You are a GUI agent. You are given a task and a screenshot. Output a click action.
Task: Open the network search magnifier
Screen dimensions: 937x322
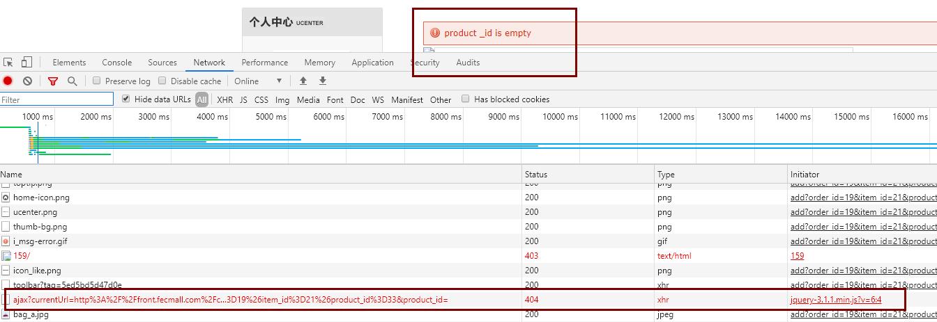point(72,81)
